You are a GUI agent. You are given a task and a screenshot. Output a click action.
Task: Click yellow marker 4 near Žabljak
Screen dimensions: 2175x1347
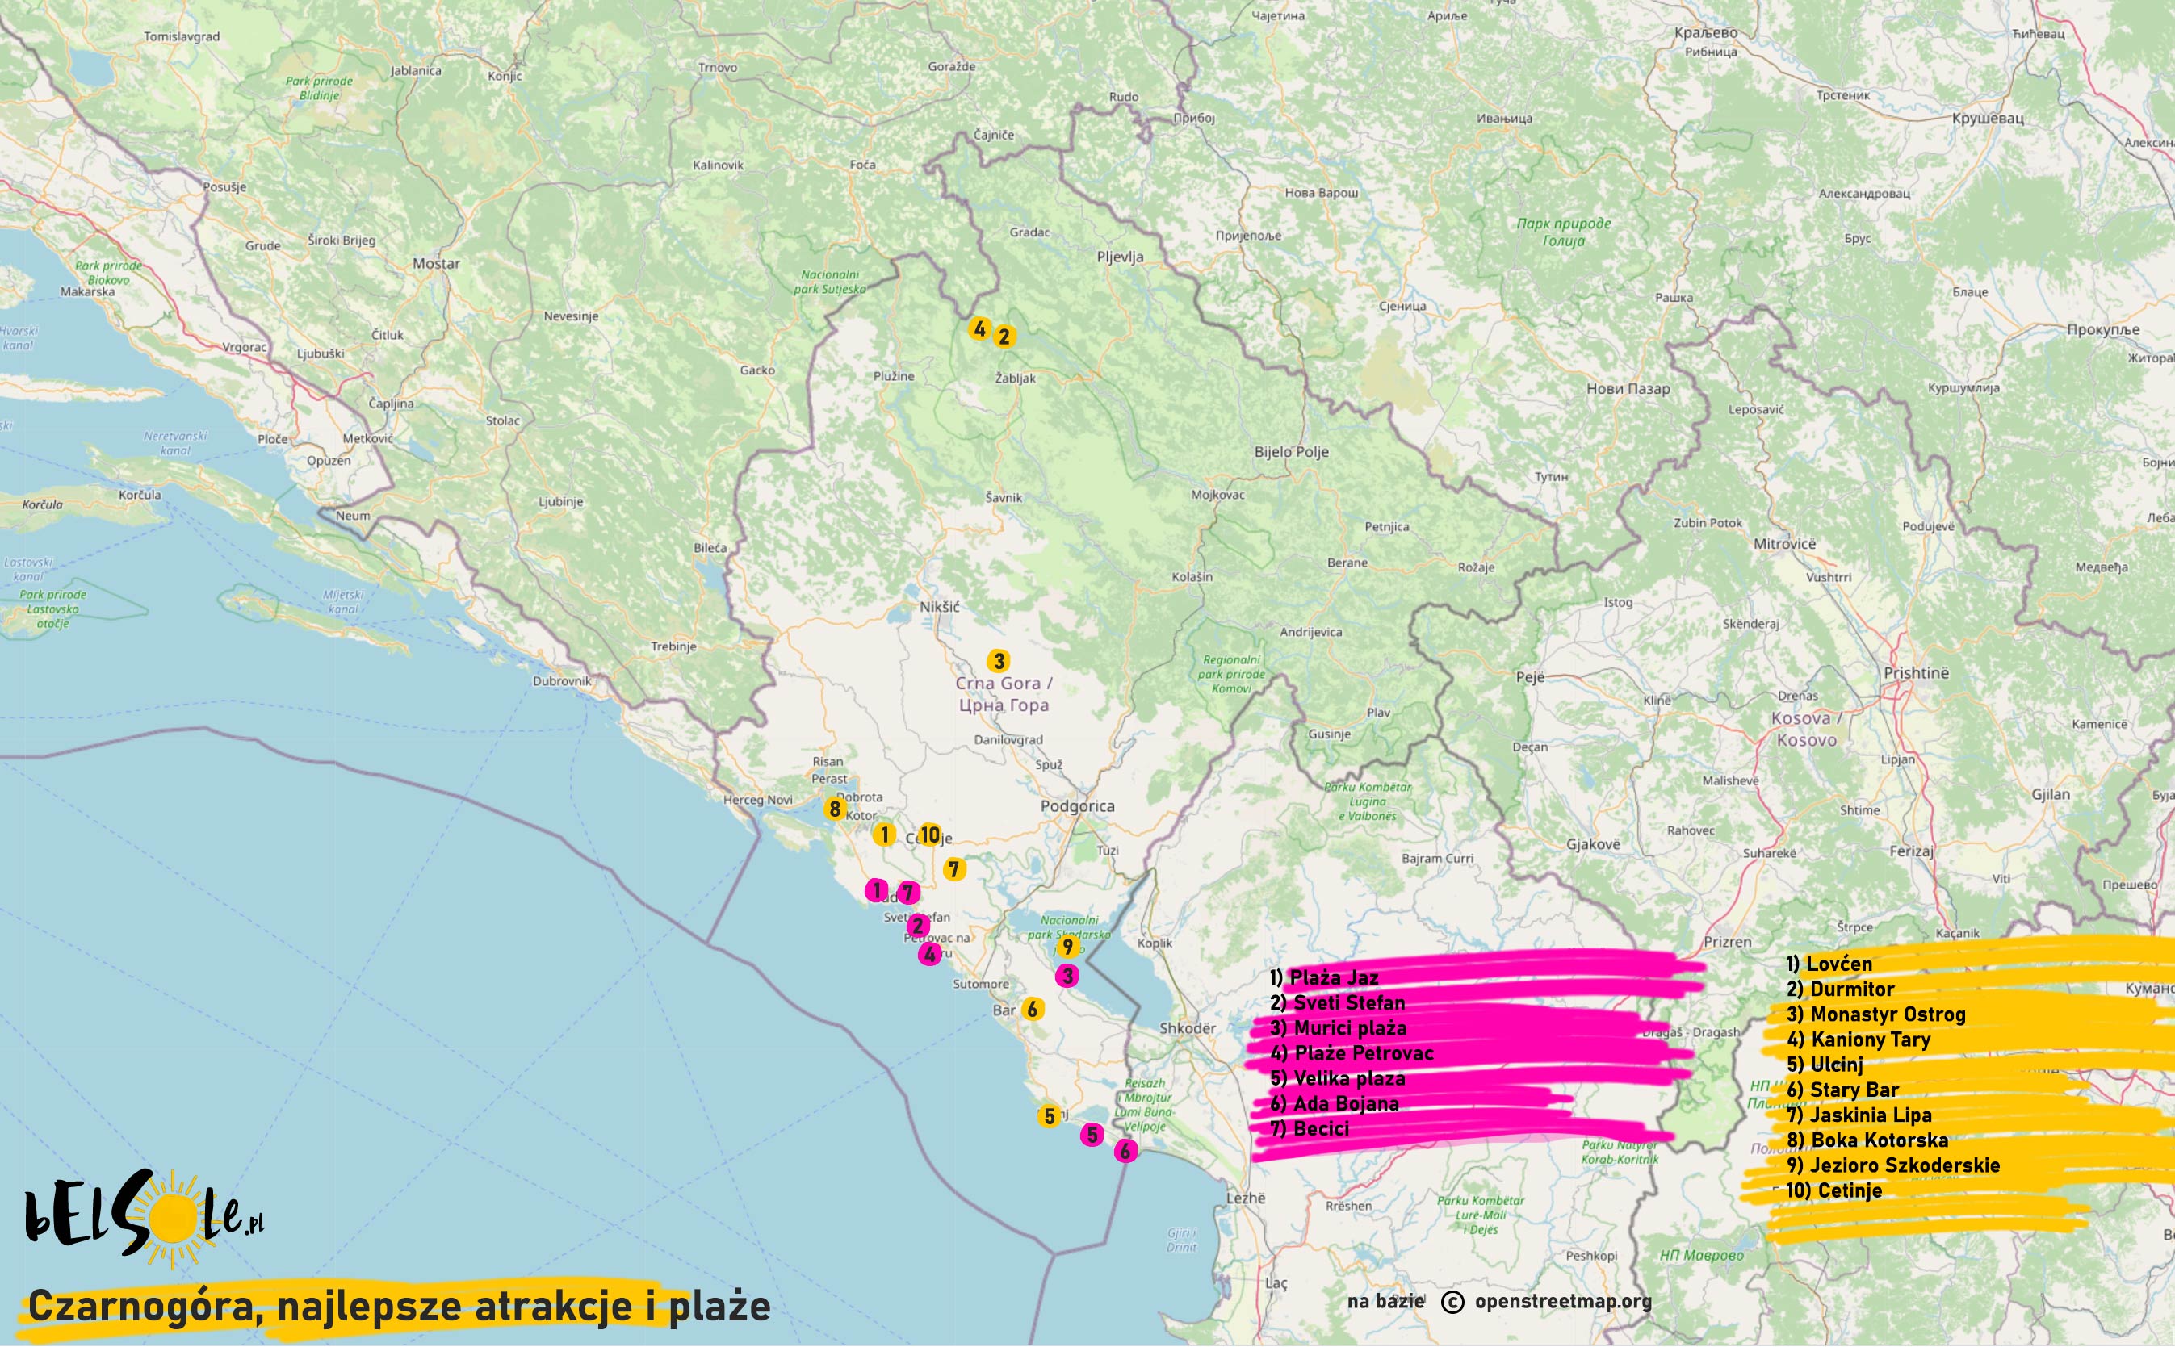[x=979, y=329]
